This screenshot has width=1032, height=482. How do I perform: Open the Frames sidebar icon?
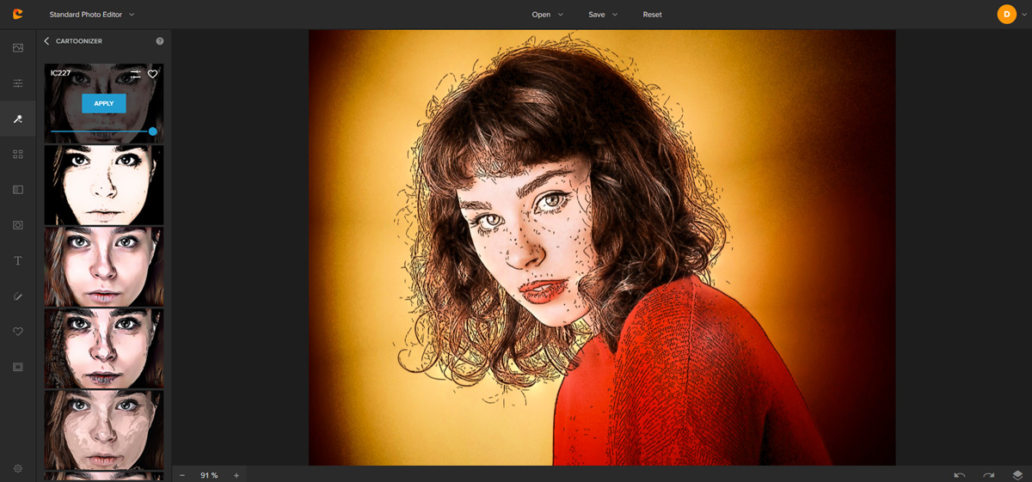(18, 225)
